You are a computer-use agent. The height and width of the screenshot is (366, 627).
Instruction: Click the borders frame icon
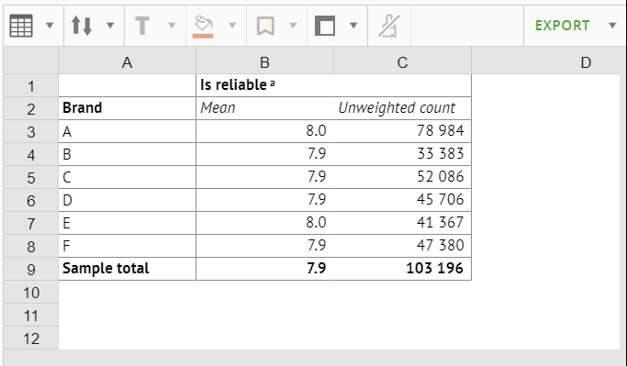click(325, 26)
